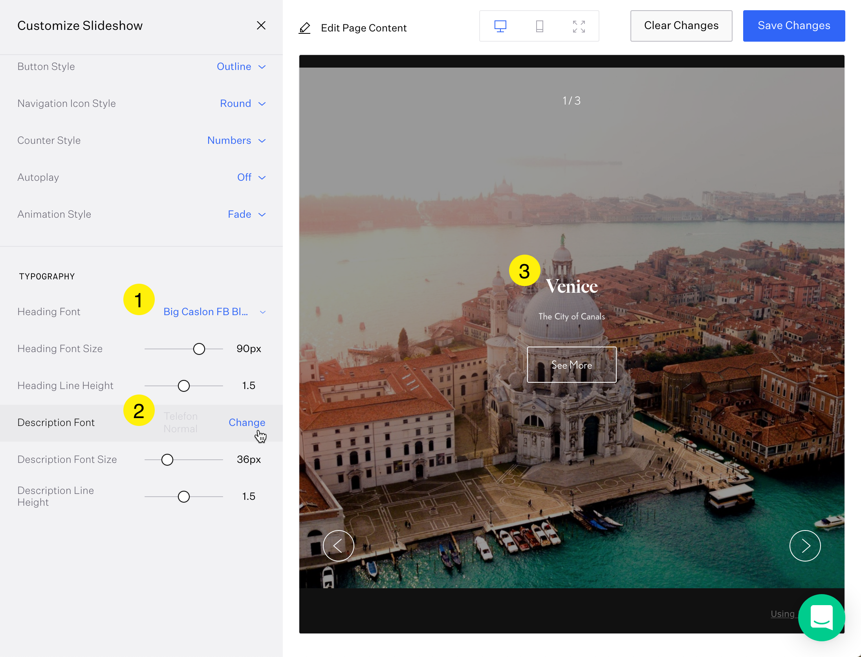This screenshot has width=861, height=657.
Task: Switch to mobile preview icon
Action: click(539, 26)
